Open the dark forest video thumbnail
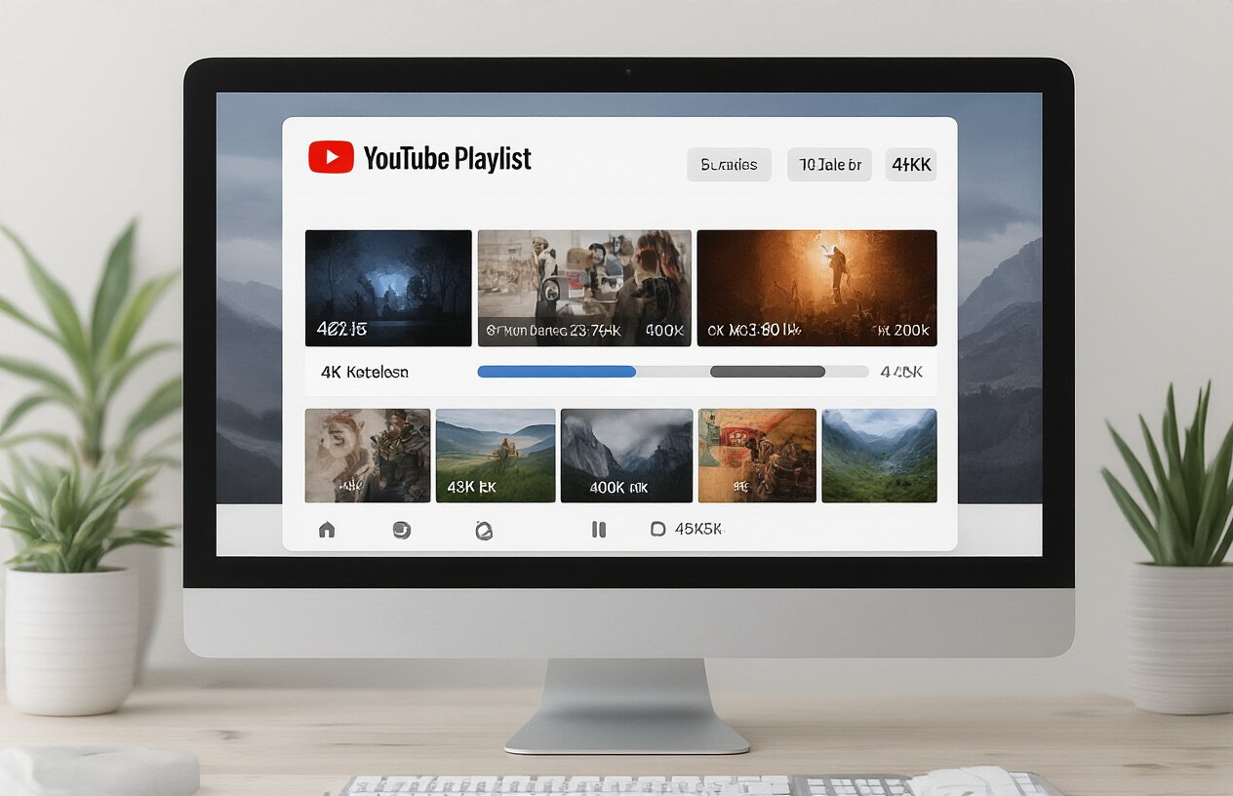The width and height of the screenshot is (1233, 796). click(388, 288)
